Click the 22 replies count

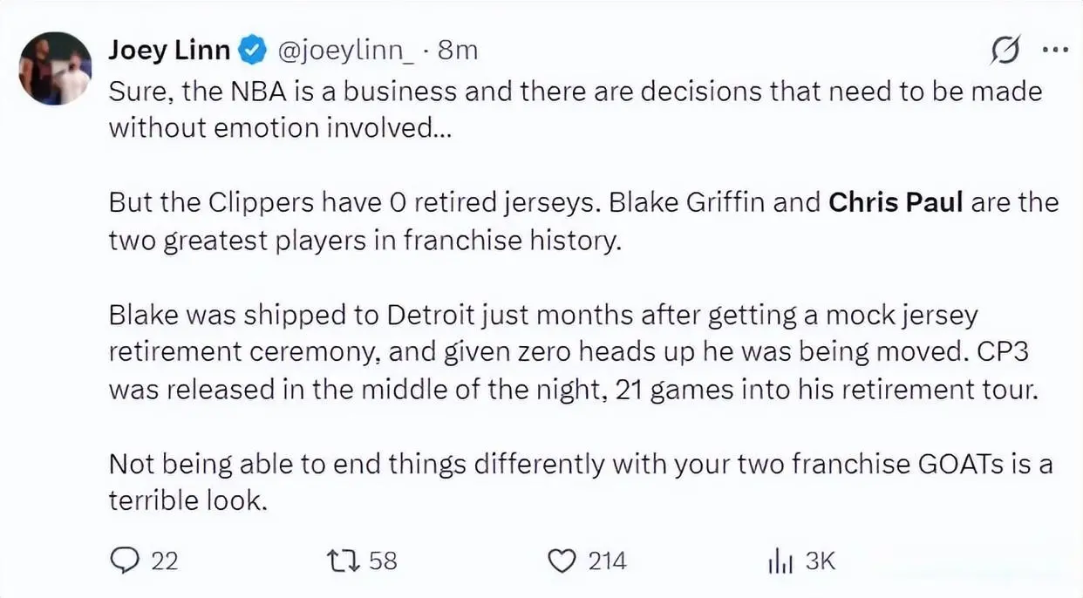tap(164, 561)
